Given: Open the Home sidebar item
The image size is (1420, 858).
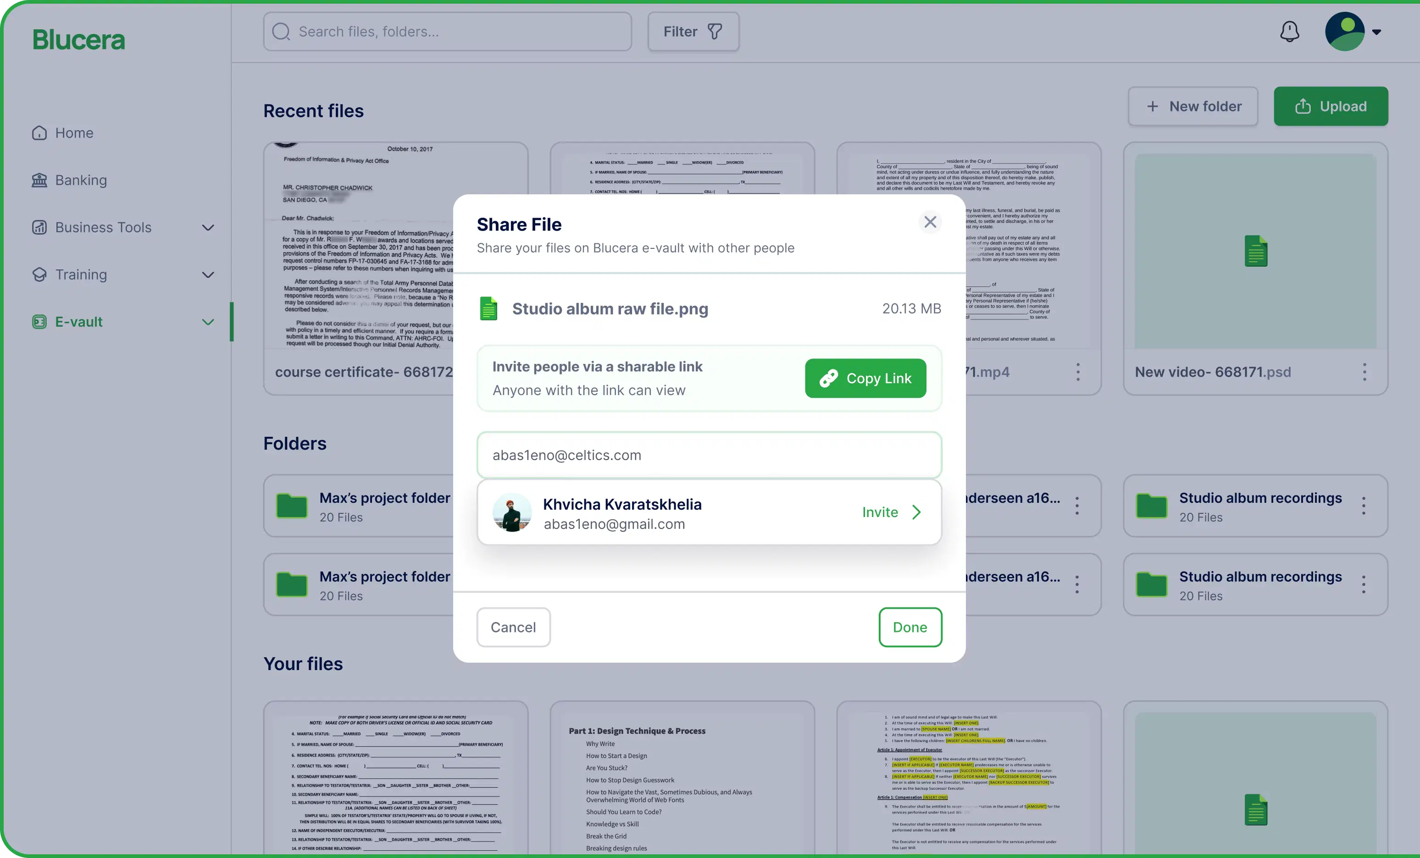Looking at the screenshot, I should point(74,133).
